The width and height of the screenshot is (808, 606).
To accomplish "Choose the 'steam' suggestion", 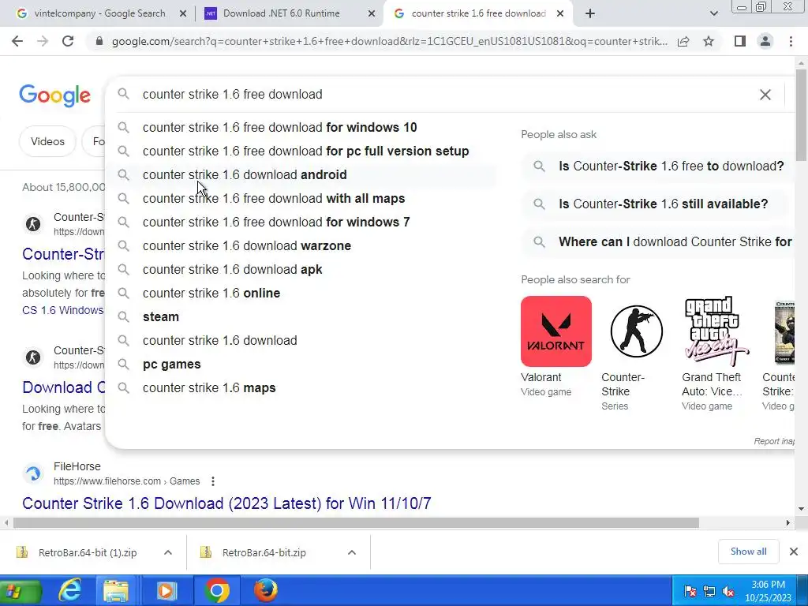I will [301, 317].
